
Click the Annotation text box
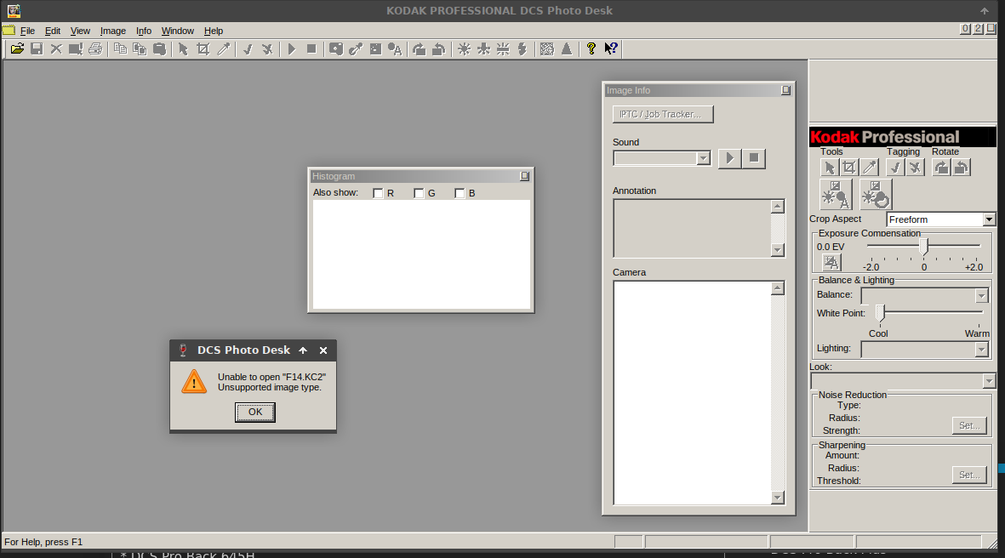tap(692, 228)
